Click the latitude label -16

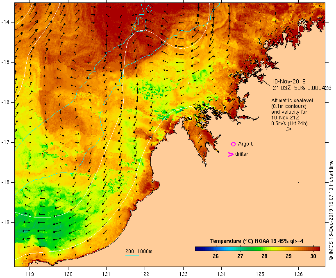pyautogui.click(x=5, y=102)
